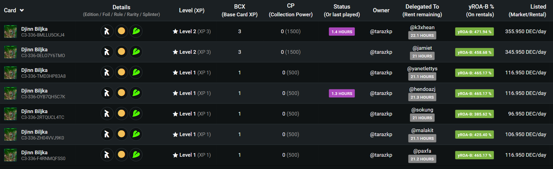Click the Earth splinter leaf icon in the last row
Screen dimensions: 553x169
136,155
